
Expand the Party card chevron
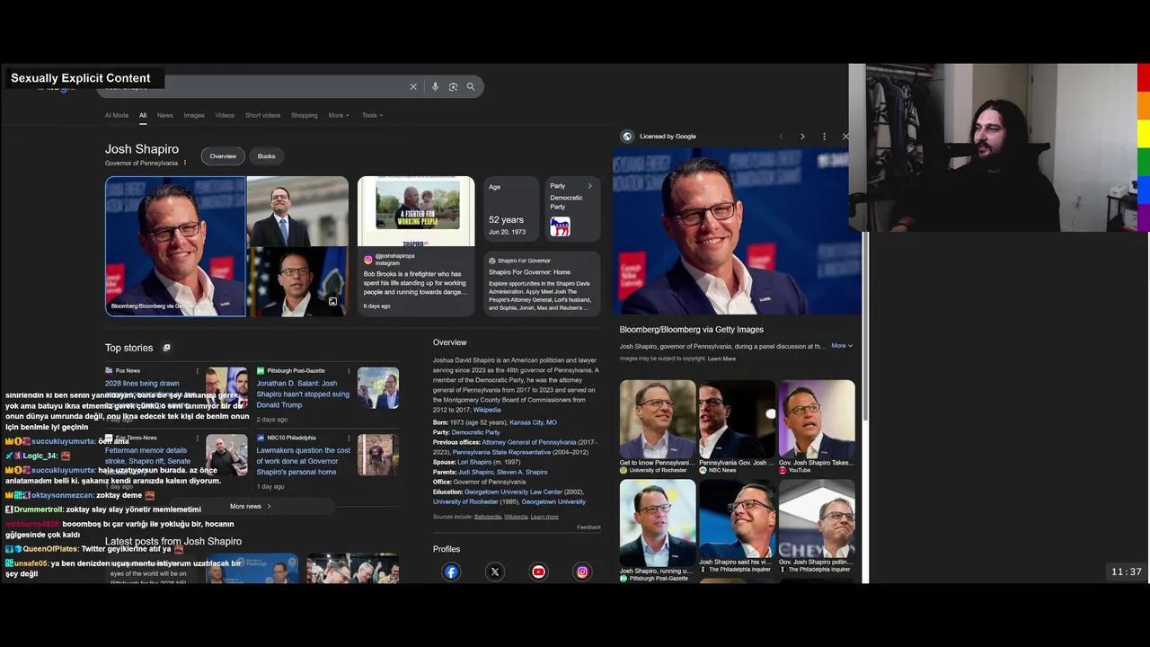(x=590, y=186)
